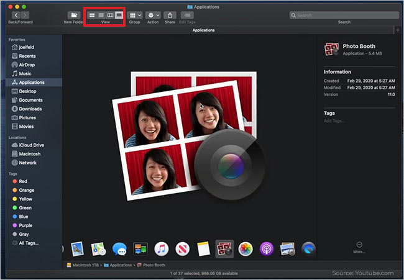Click Applications in path bar
The width and height of the screenshot is (404, 280).
point(118,265)
